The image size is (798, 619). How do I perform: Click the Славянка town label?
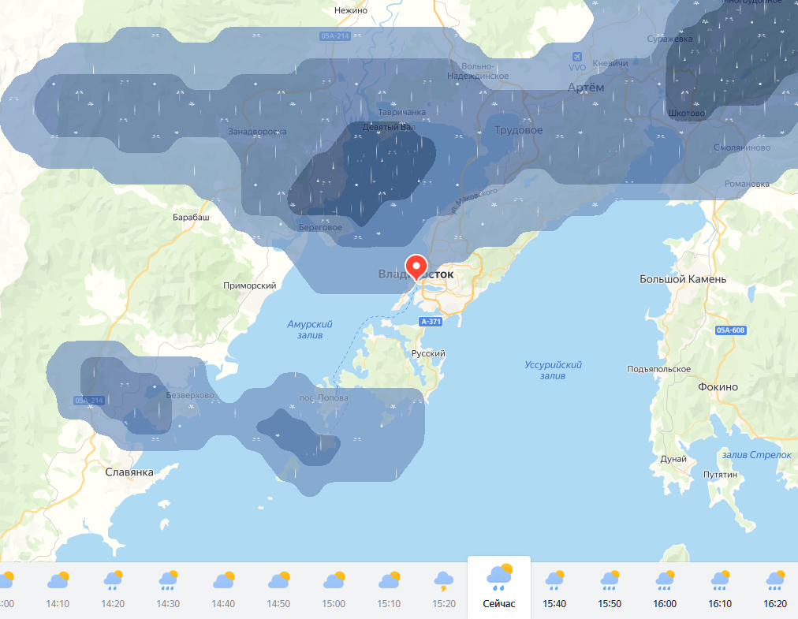click(x=129, y=472)
